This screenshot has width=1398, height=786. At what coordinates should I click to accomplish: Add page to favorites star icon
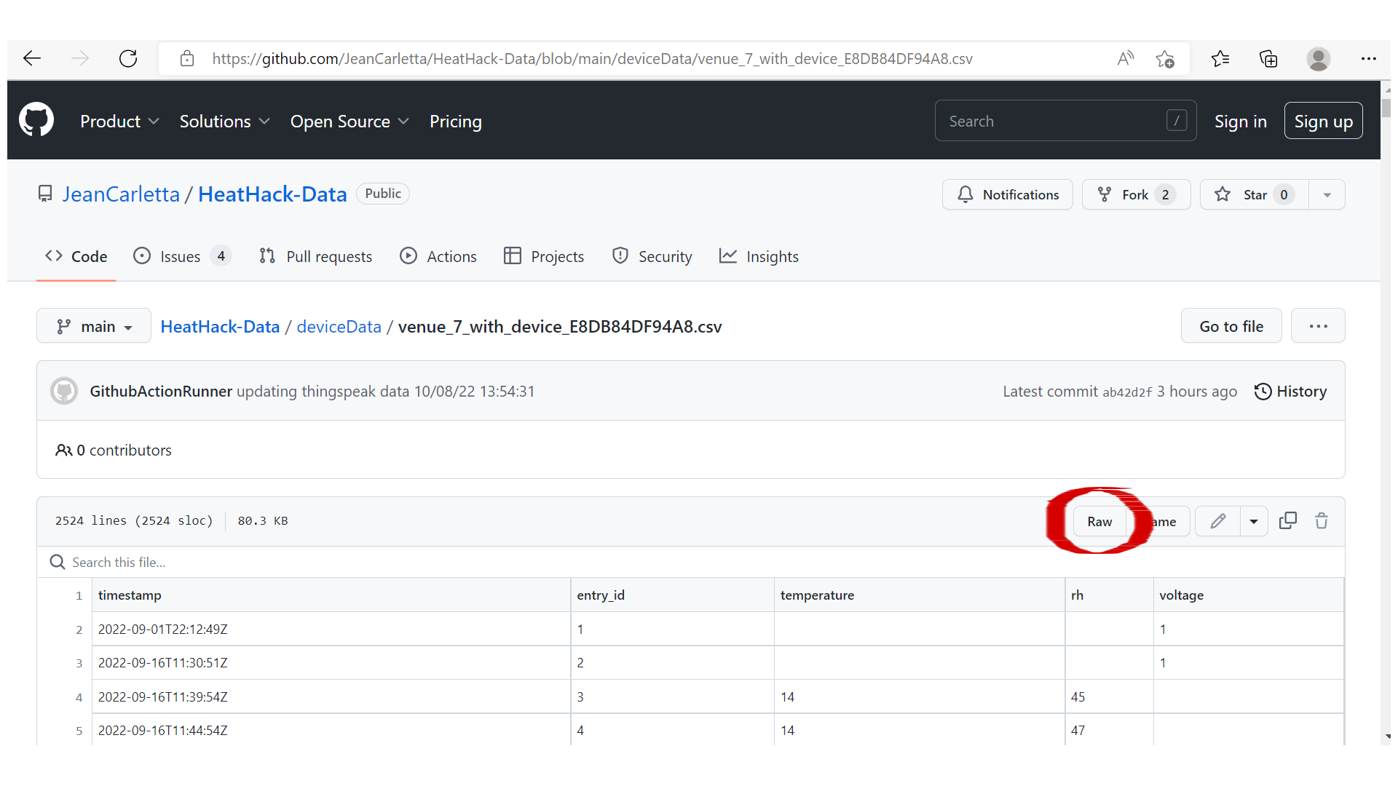click(x=1165, y=59)
